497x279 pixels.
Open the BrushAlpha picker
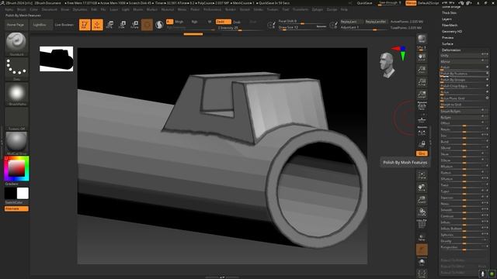coord(16,94)
